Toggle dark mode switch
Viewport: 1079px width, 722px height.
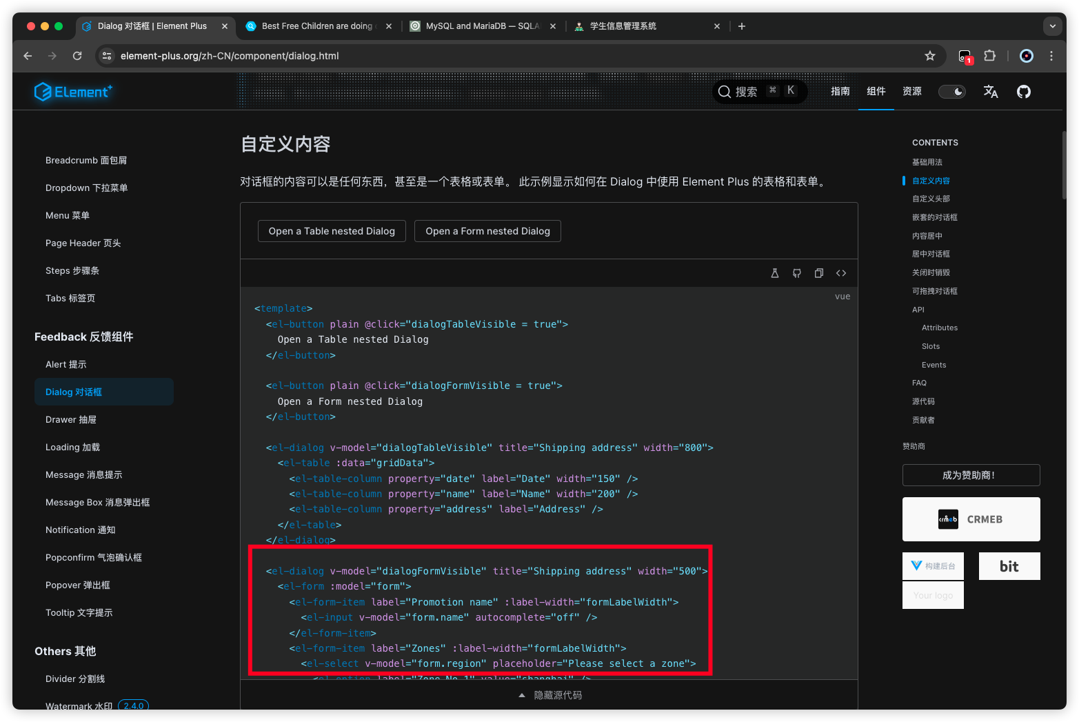pyautogui.click(x=952, y=92)
